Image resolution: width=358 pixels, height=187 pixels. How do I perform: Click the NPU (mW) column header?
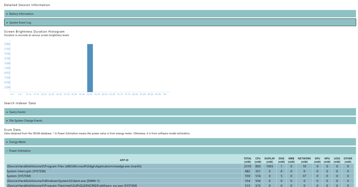point(327,160)
